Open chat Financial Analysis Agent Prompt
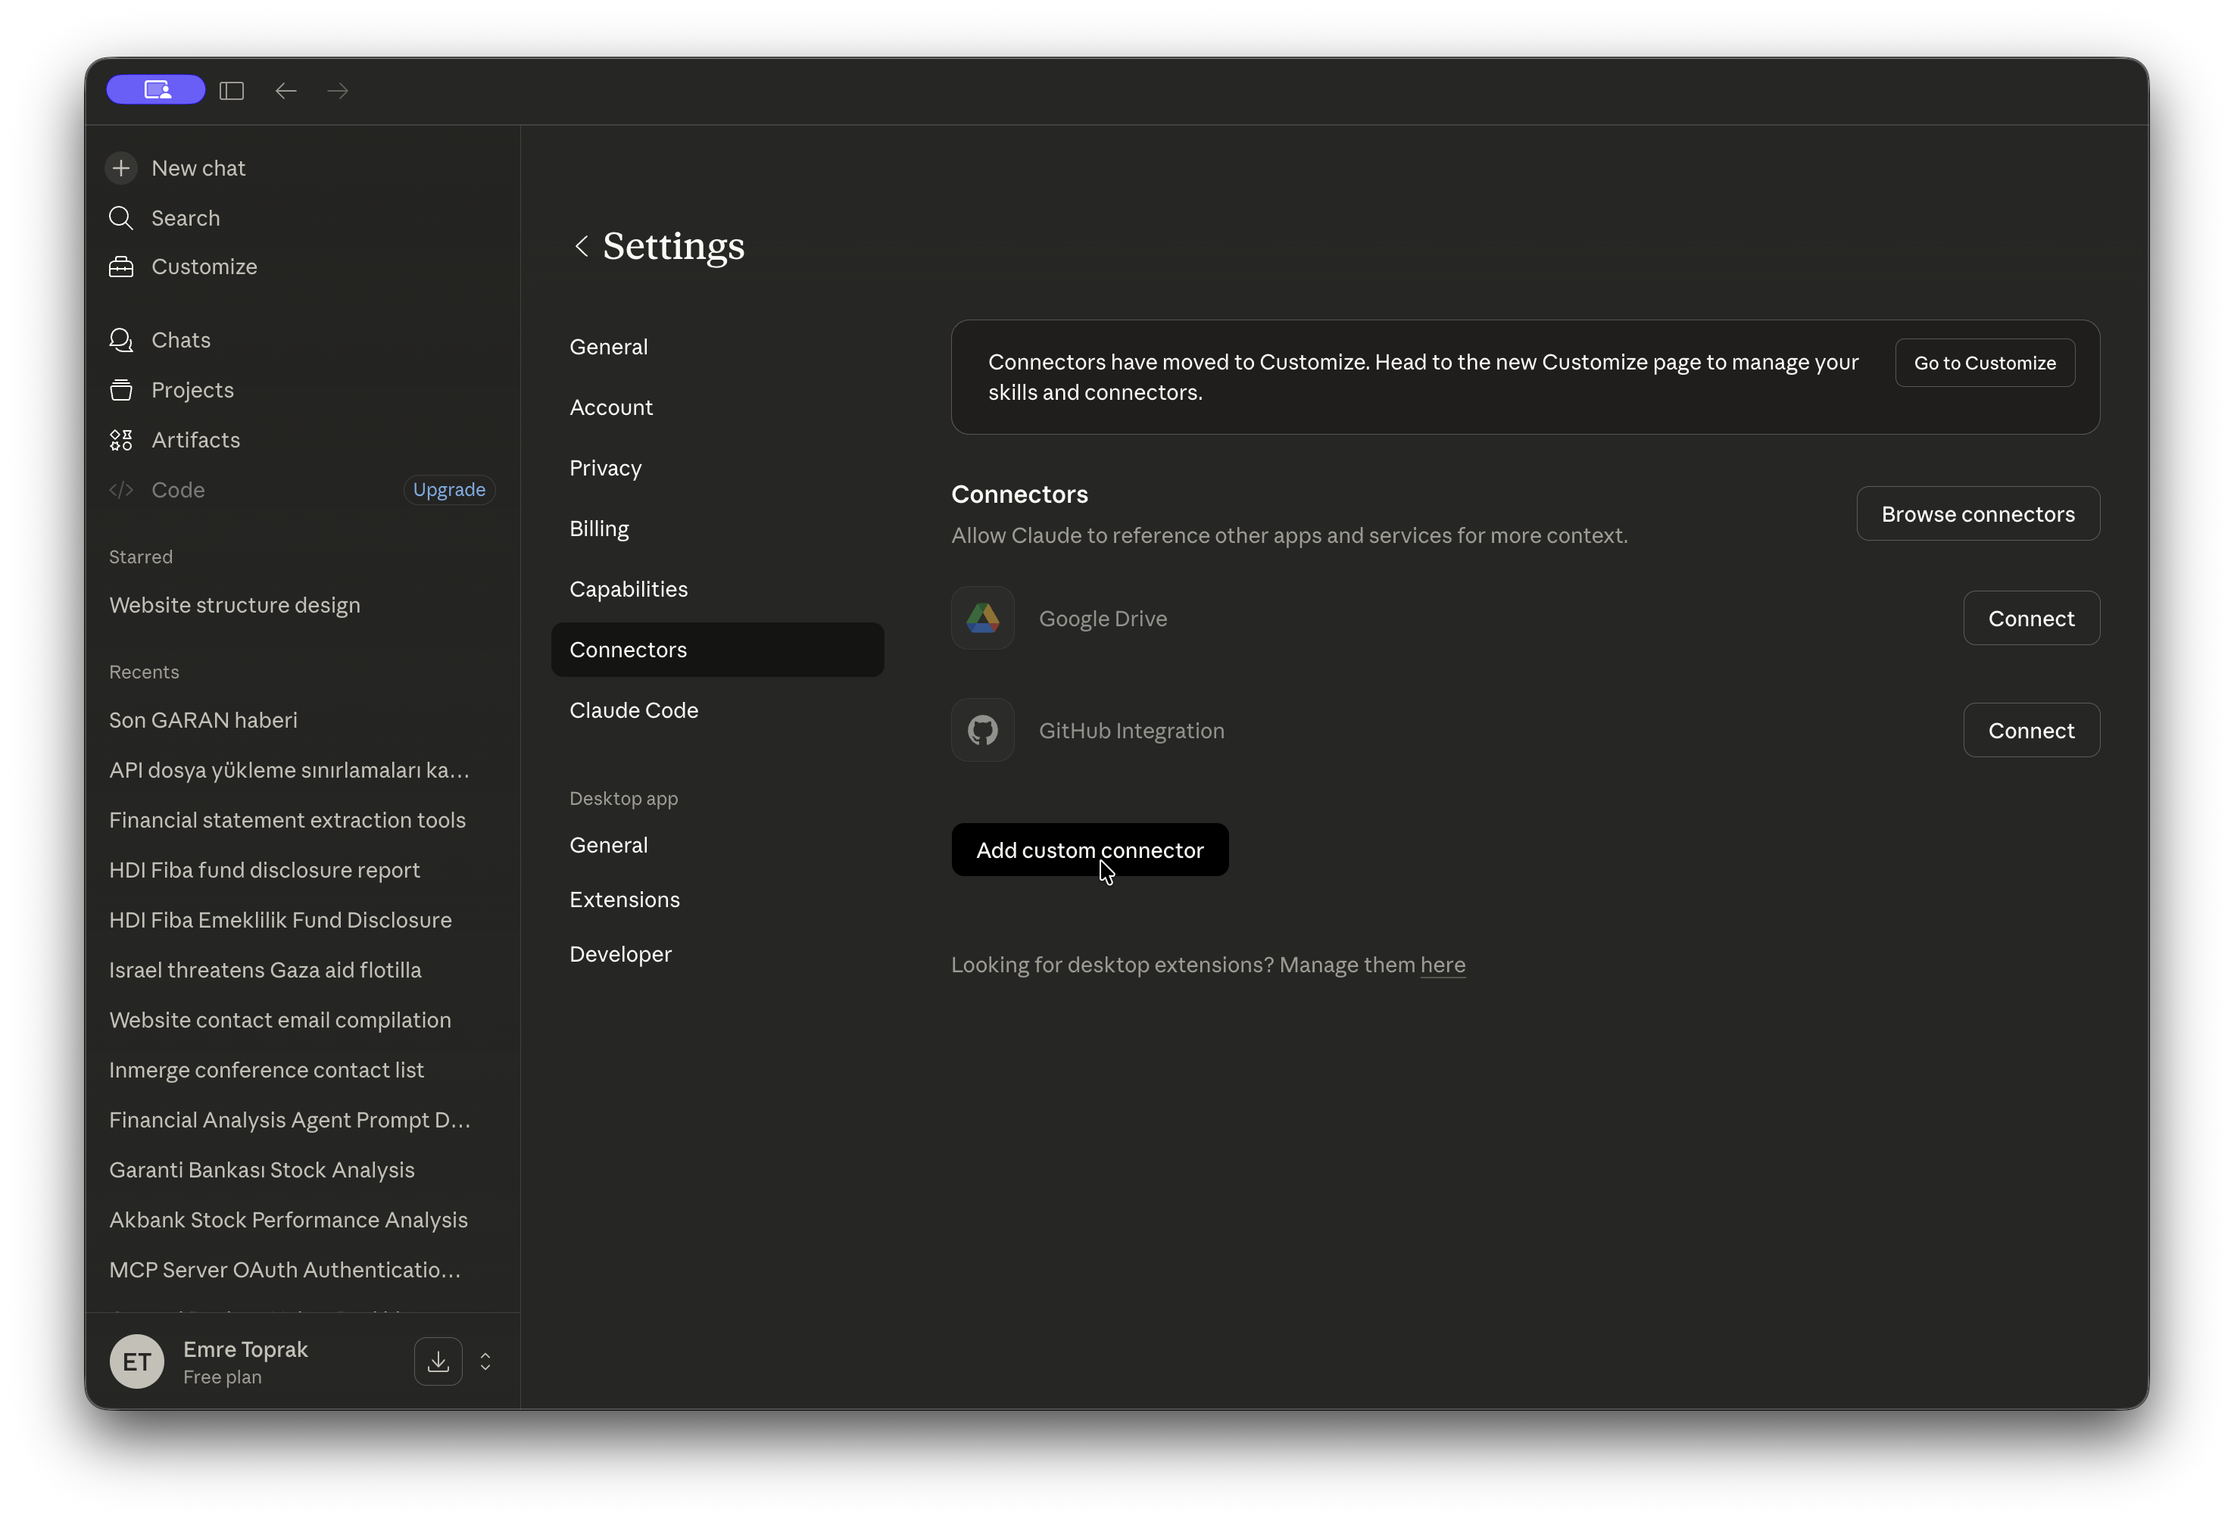Image resolution: width=2234 pixels, height=1522 pixels. [289, 1120]
